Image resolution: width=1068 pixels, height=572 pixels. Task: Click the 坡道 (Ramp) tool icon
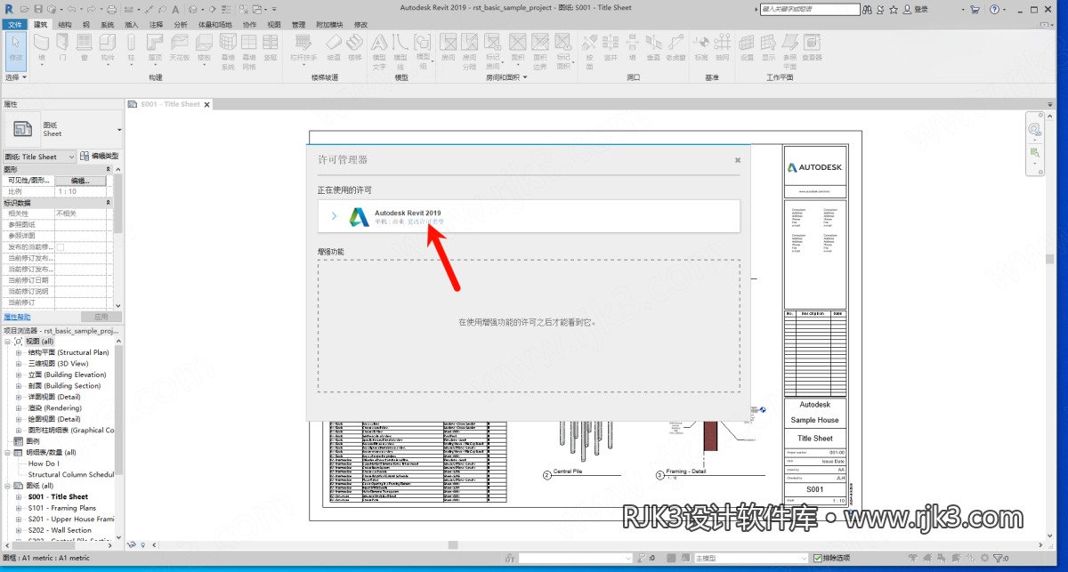pos(333,43)
